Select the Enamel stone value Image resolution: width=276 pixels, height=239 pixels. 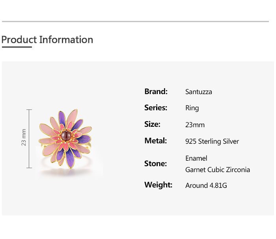pos(196,158)
